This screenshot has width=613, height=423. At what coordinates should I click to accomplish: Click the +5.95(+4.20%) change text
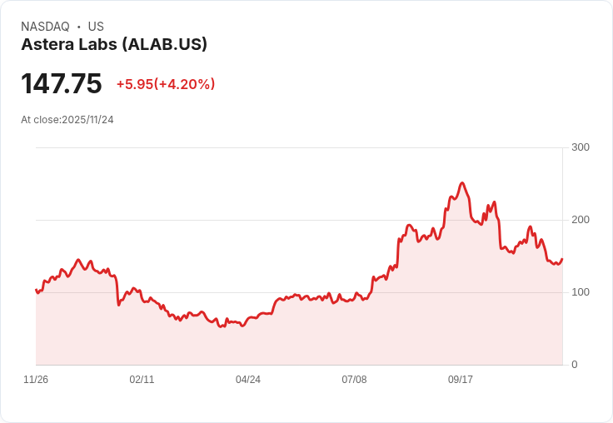[166, 84]
